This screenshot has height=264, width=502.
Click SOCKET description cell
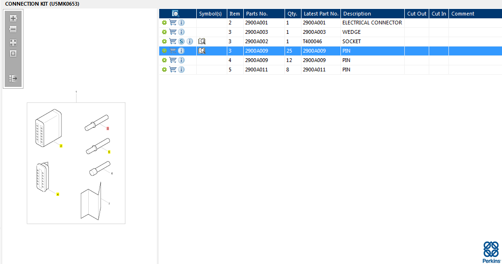[352, 41]
